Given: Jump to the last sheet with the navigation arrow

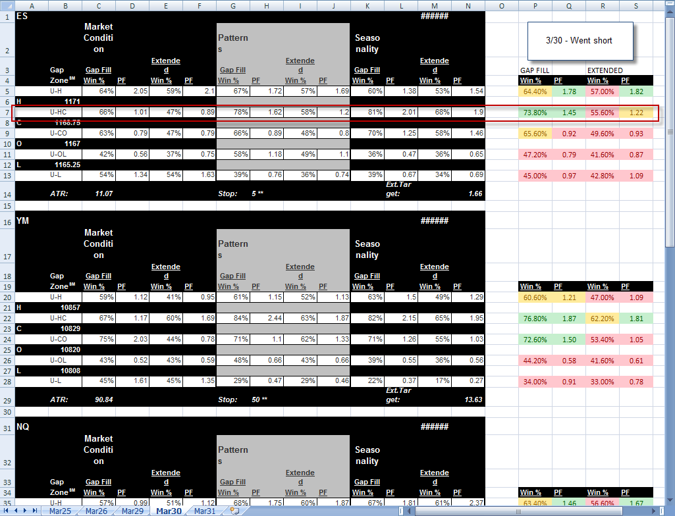Looking at the screenshot, I should (x=34, y=510).
